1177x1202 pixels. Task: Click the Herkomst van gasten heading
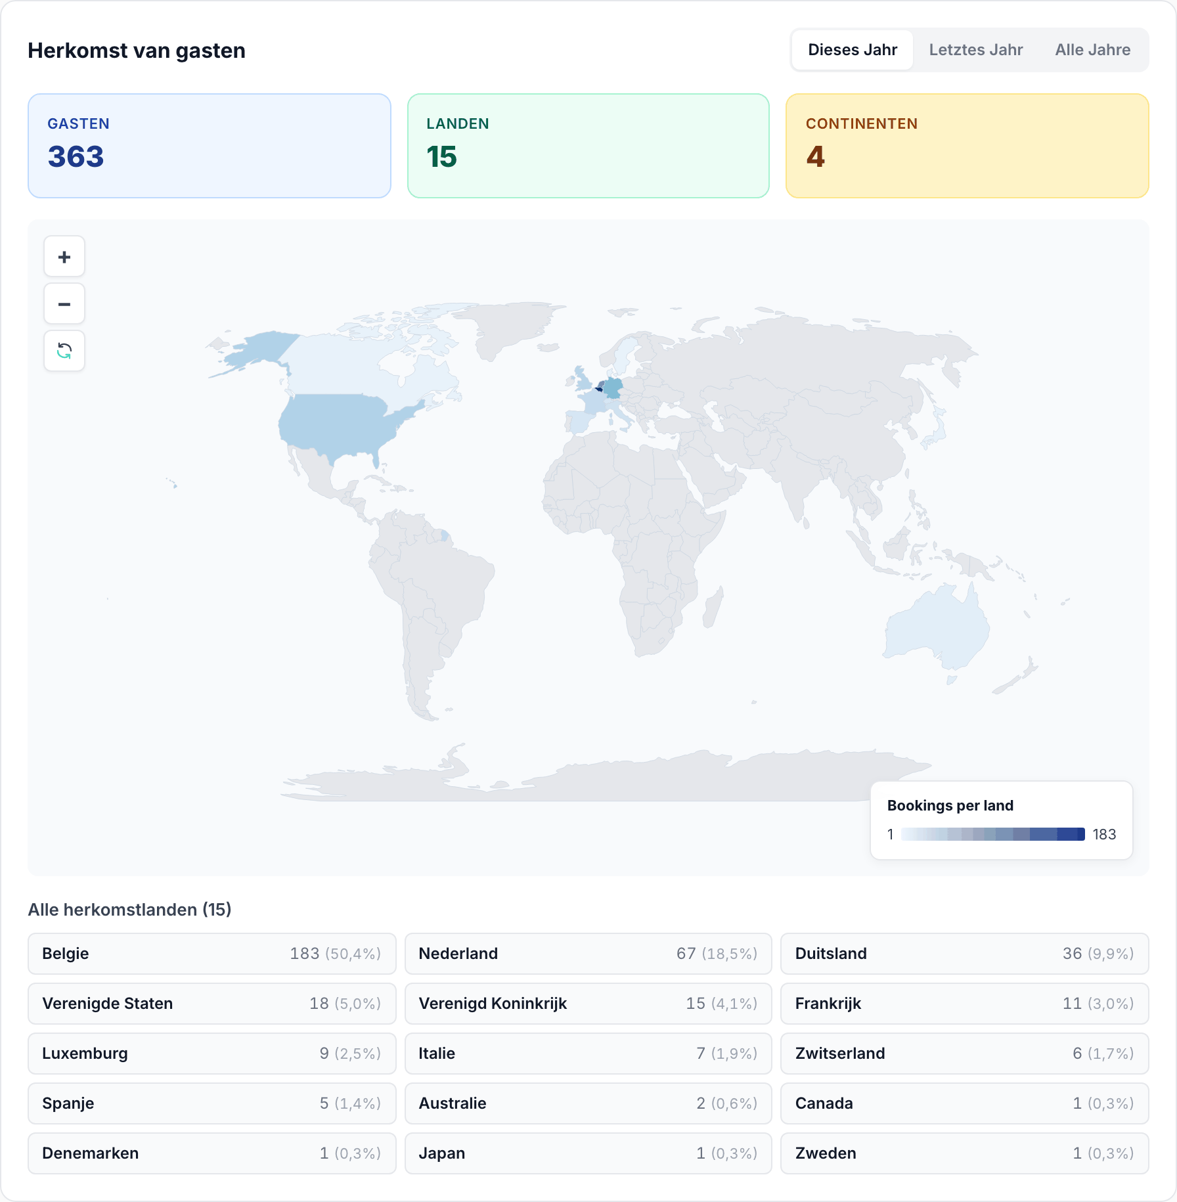[x=137, y=51]
